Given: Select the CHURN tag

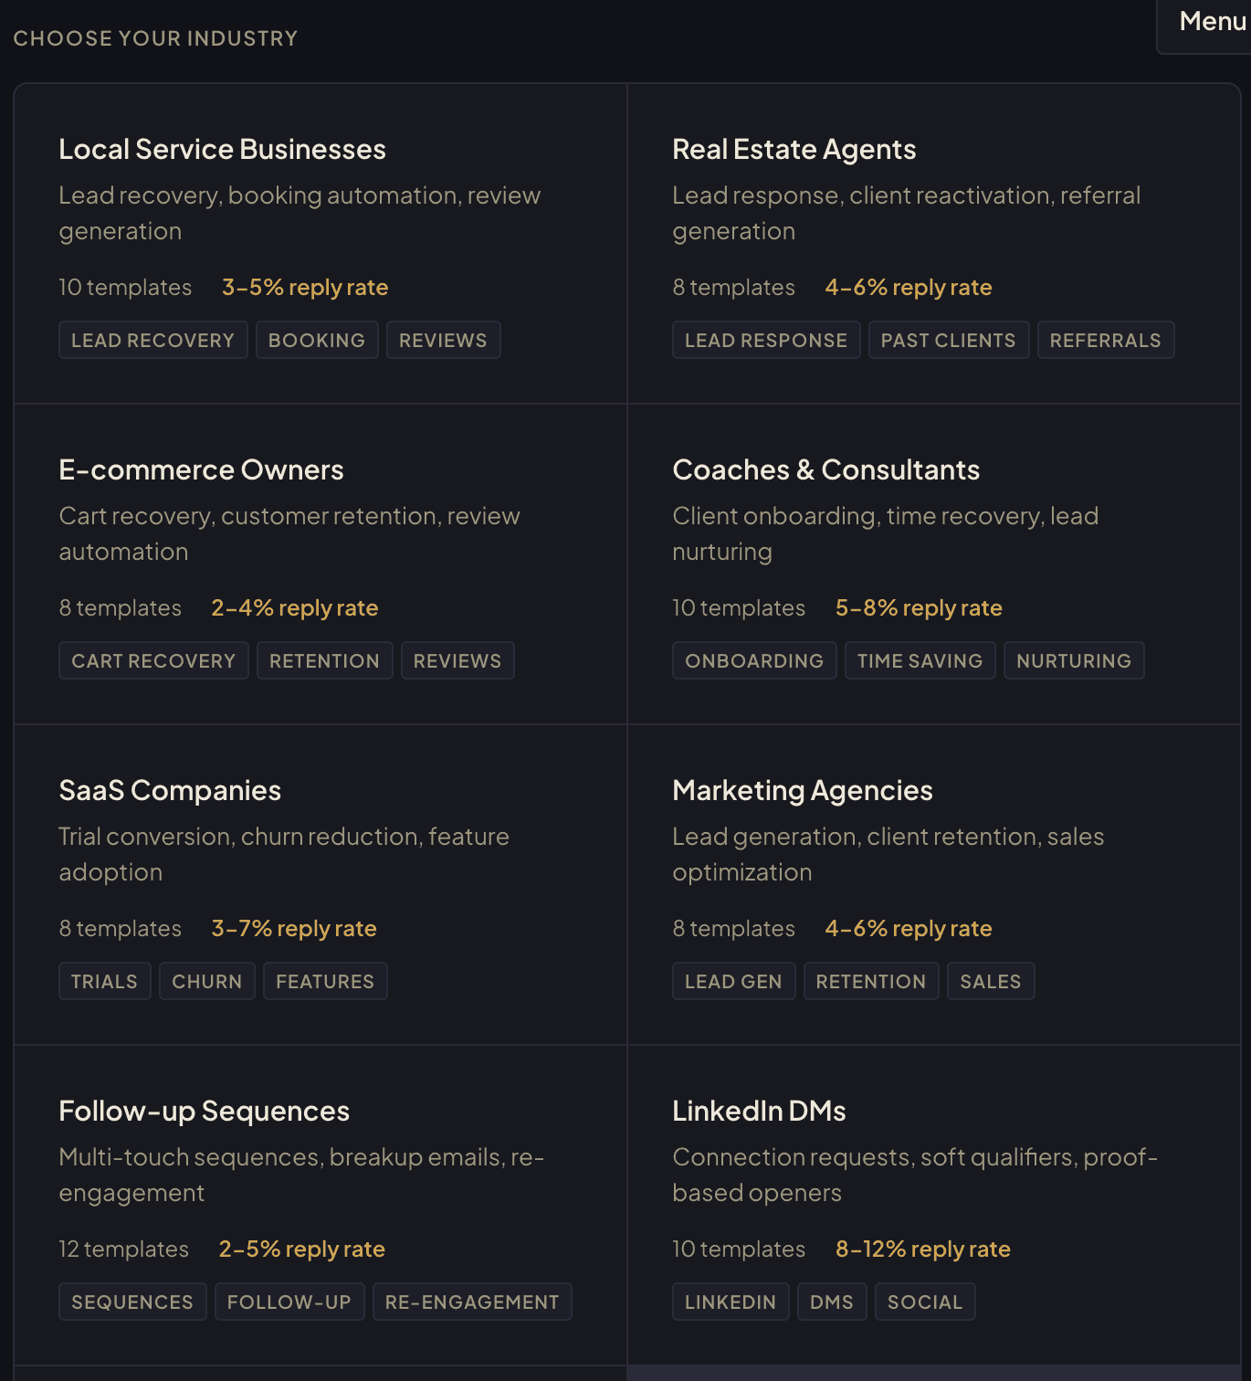Looking at the screenshot, I should (207, 982).
